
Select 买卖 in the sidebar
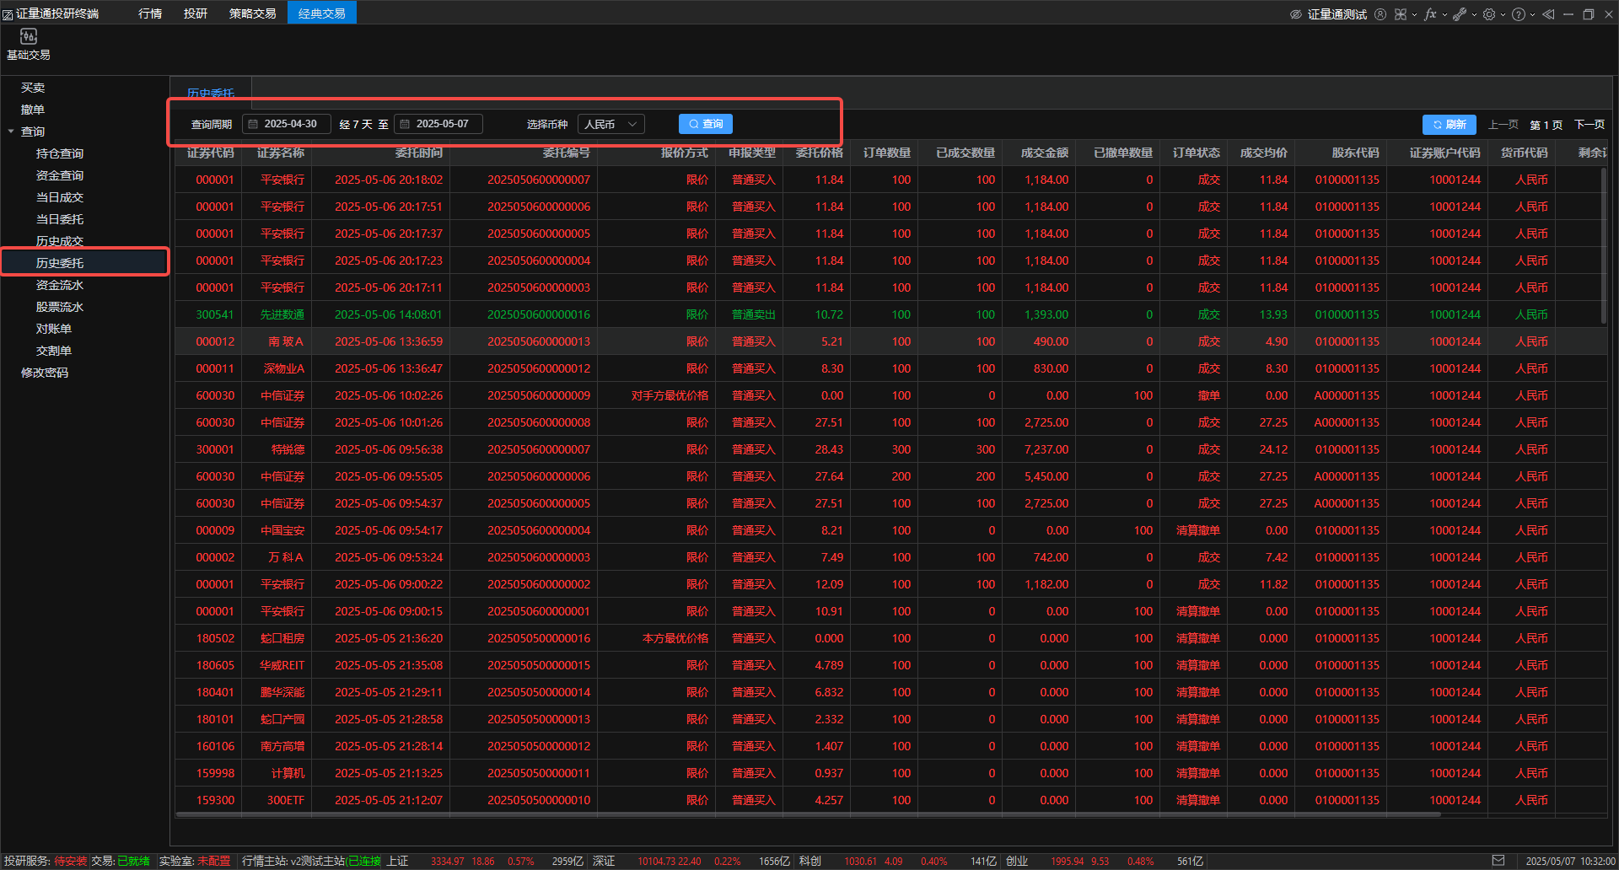coord(33,88)
